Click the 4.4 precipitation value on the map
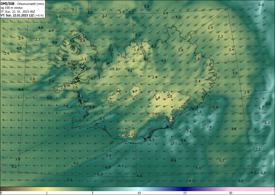The image size is (275, 195). point(163,61)
